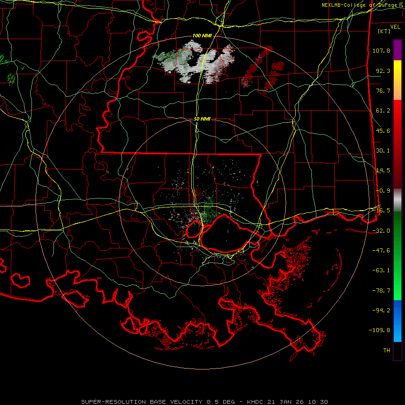Select the 14.5 legend value
This screenshot has width=405, height=405.
pos(383,171)
